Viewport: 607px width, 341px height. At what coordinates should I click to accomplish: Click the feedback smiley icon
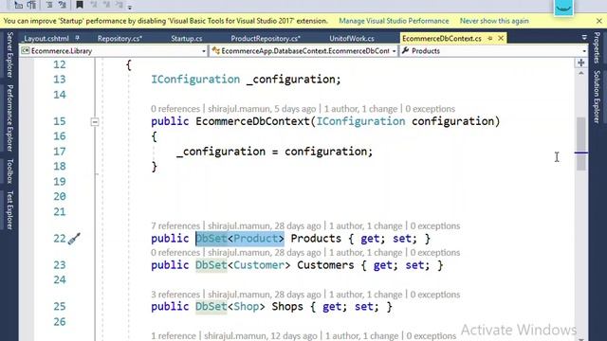click(x=563, y=8)
